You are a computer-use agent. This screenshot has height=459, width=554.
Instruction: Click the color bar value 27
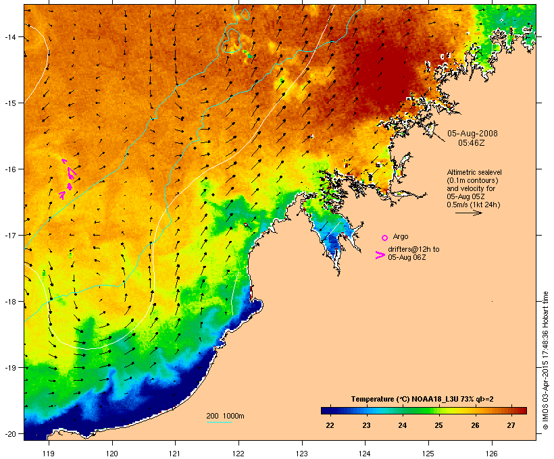tap(511, 425)
